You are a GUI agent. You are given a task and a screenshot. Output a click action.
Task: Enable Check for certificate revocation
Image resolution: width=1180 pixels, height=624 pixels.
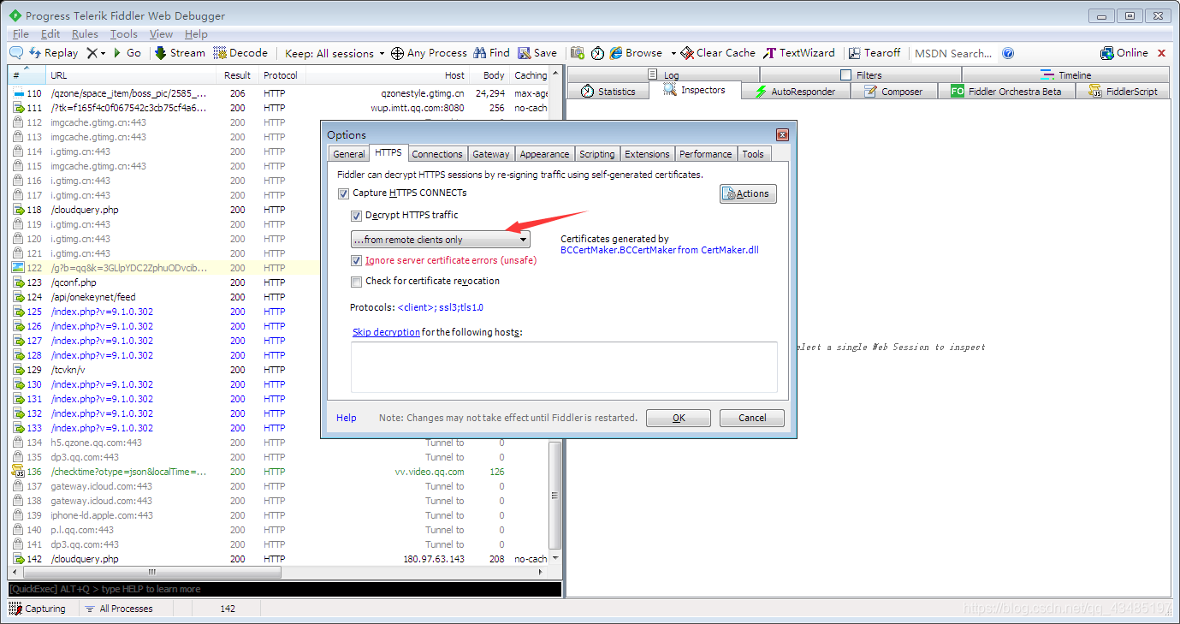[x=357, y=282]
